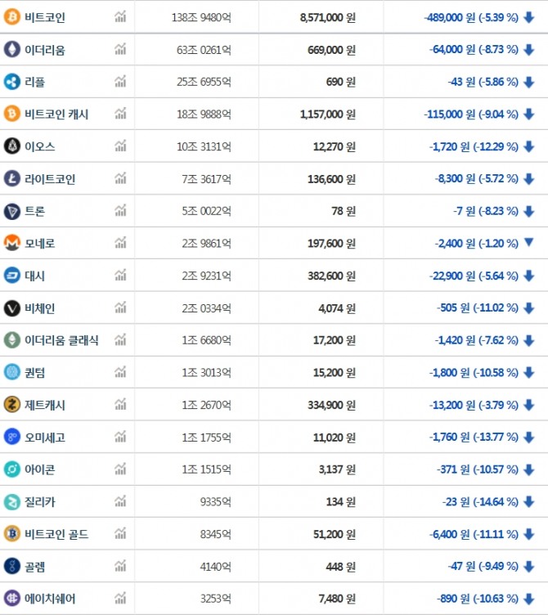The image size is (548, 615).
Task: Click the Zcash coin logo icon
Action: (x=12, y=405)
